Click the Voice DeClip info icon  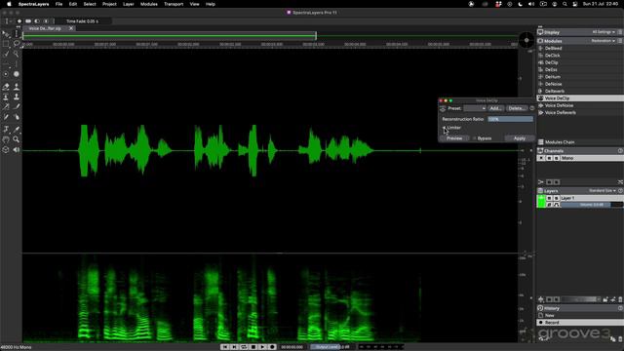pyautogui.click(x=532, y=108)
